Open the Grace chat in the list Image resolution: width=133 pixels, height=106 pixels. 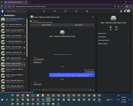(13, 20)
